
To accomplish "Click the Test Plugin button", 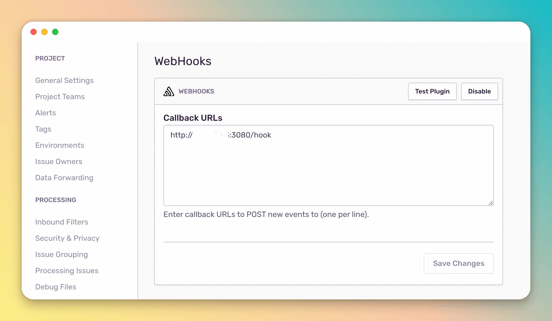I will 432,91.
